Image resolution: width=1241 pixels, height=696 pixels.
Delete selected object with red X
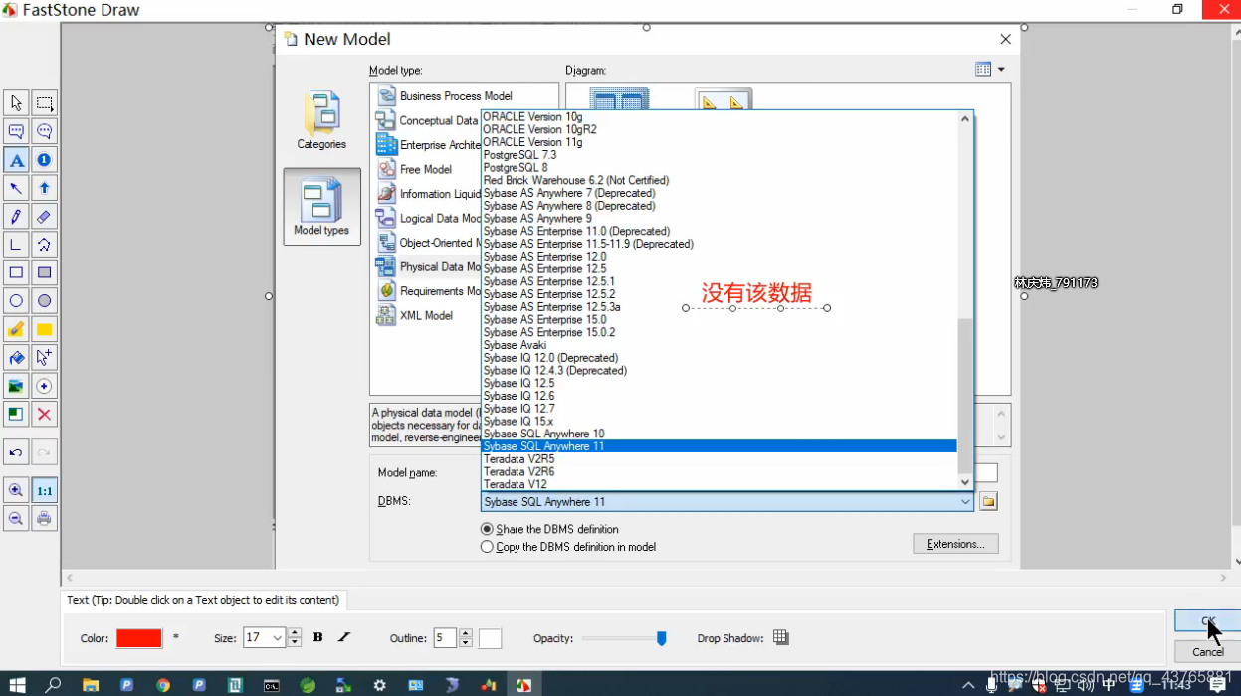(x=44, y=415)
